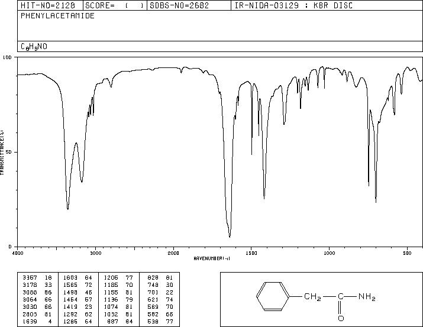This screenshot has width=423, height=327.
Task: Select the 701 peak table entry
Action: coord(160,292)
